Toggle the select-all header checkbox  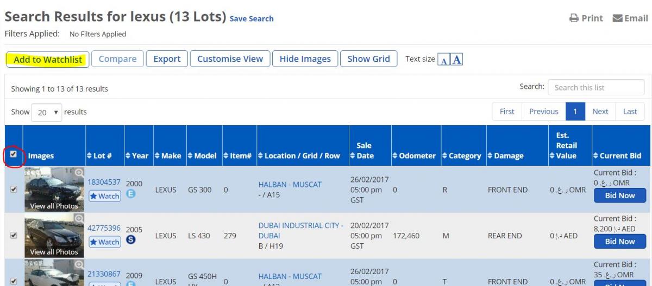pyautogui.click(x=14, y=155)
